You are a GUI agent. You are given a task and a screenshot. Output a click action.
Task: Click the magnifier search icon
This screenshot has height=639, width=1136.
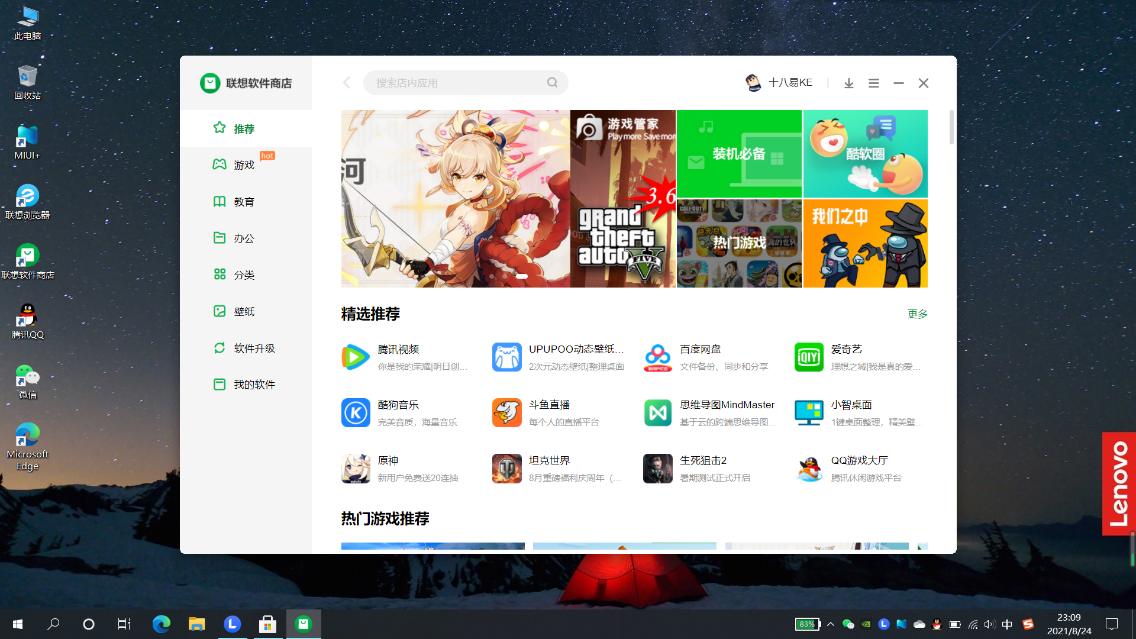pos(552,83)
